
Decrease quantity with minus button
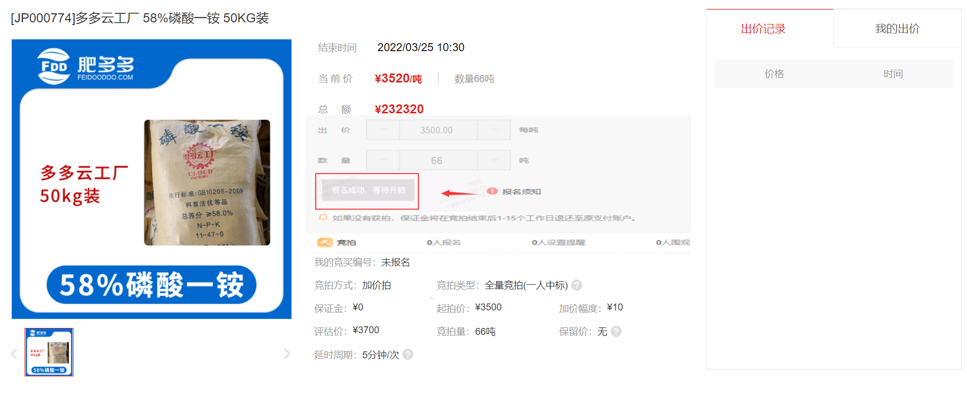tap(383, 160)
